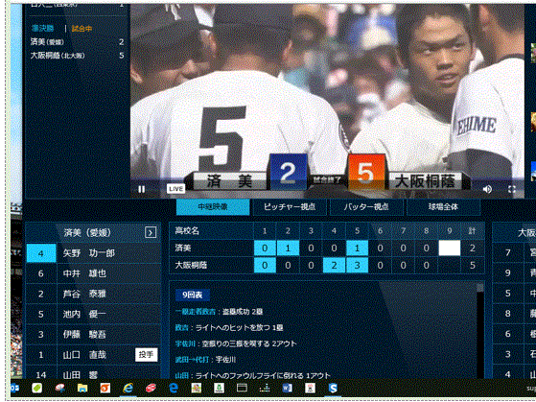Viewport: 536px width, 402px height.
Task: Open Microsoft Edge from the taskbar
Action: coord(174,388)
